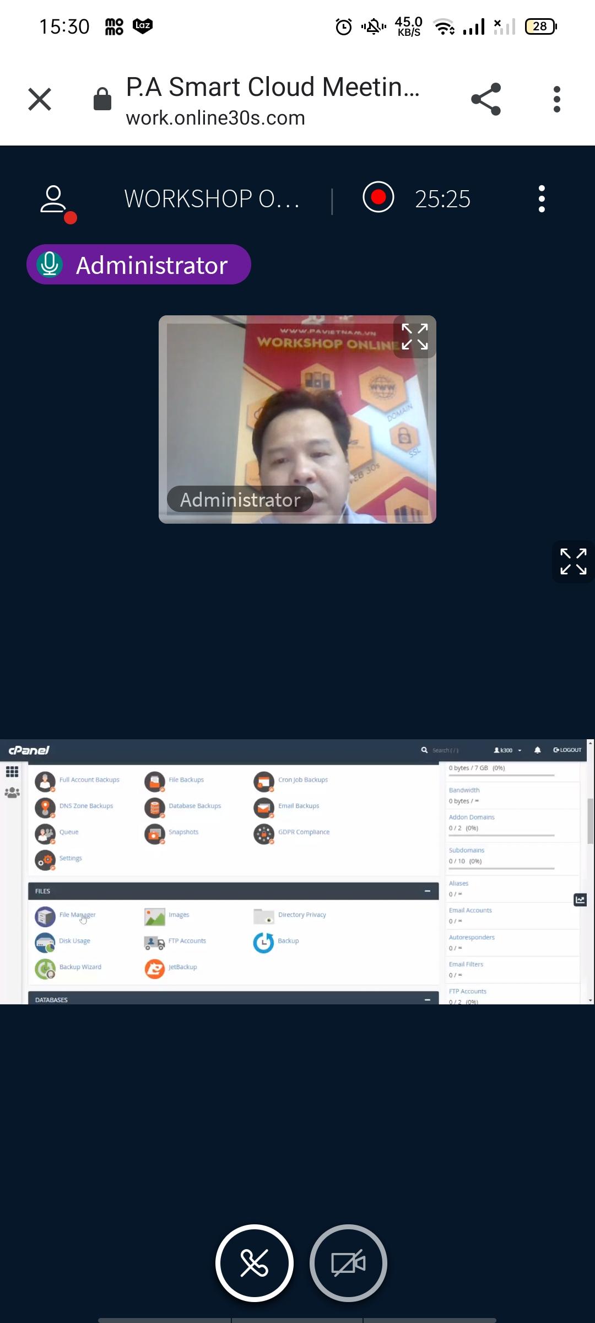Screen dimensions: 595x1323
Task: Toggle the webcam sharing button
Action: 348,1263
